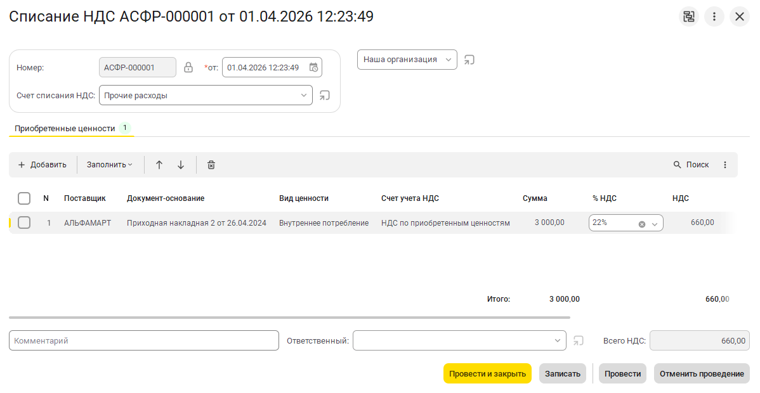This screenshot has height=393, width=760.
Task: Move the row down with arrow icon
Action: [181, 165]
